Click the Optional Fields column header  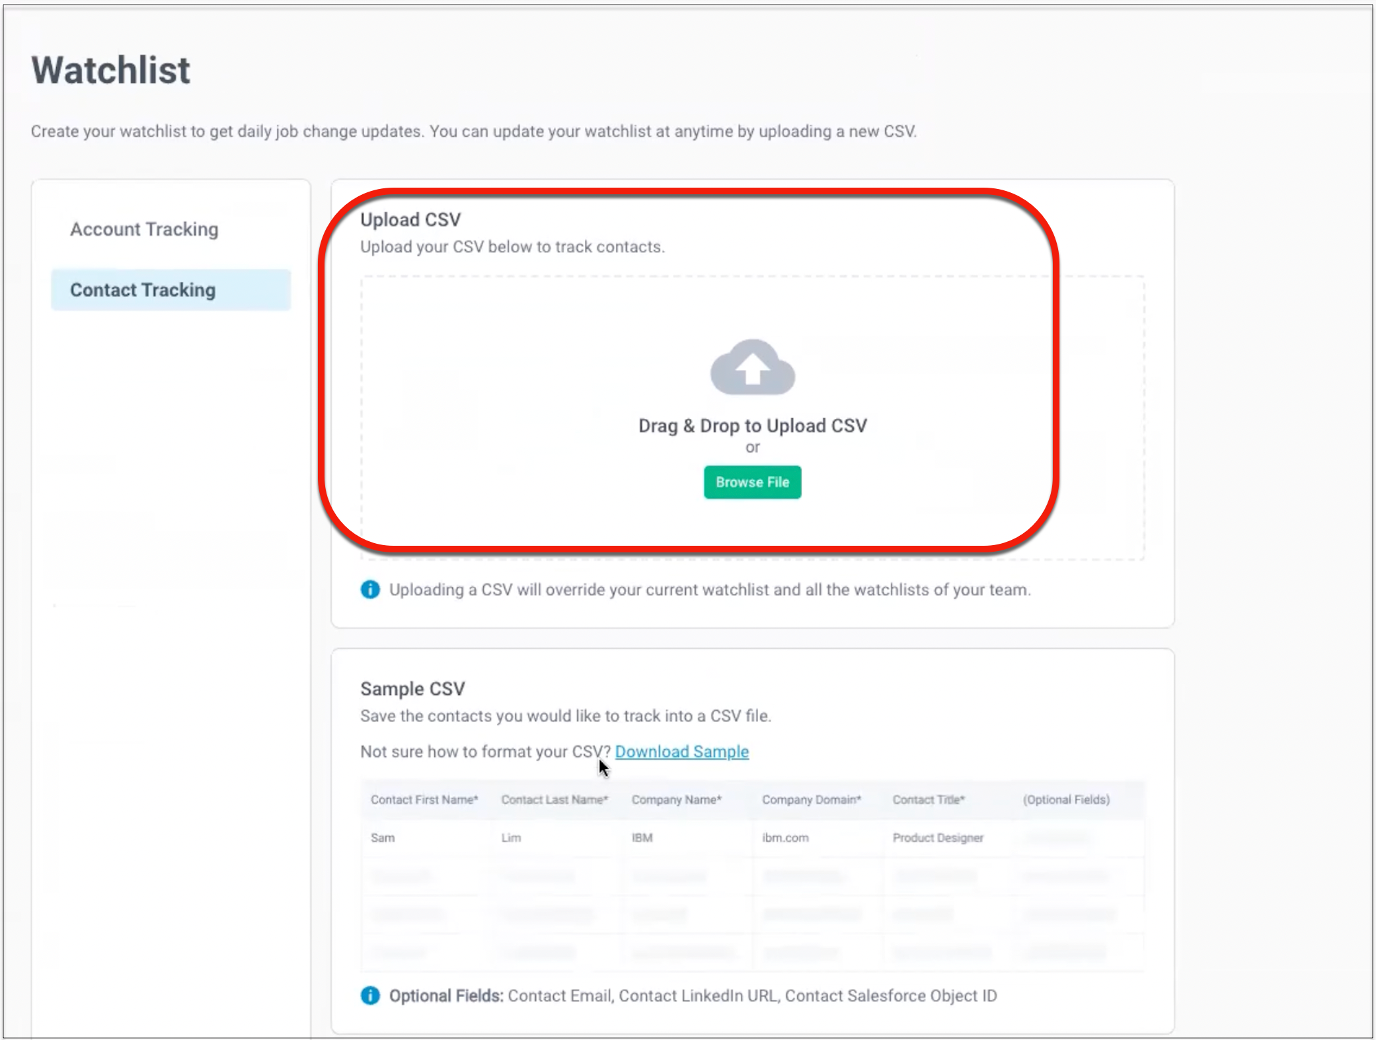coord(1066,799)
